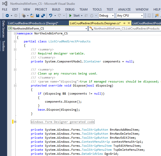Open the BUILD menu

(x=56, y=10)
